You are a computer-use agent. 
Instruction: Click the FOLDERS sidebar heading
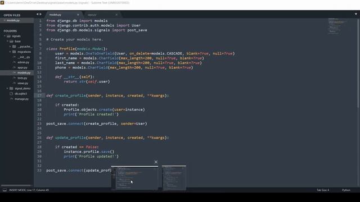tap(10, 31)
